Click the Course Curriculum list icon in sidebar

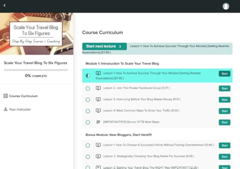pyautogui.click(x=5, y=96)
